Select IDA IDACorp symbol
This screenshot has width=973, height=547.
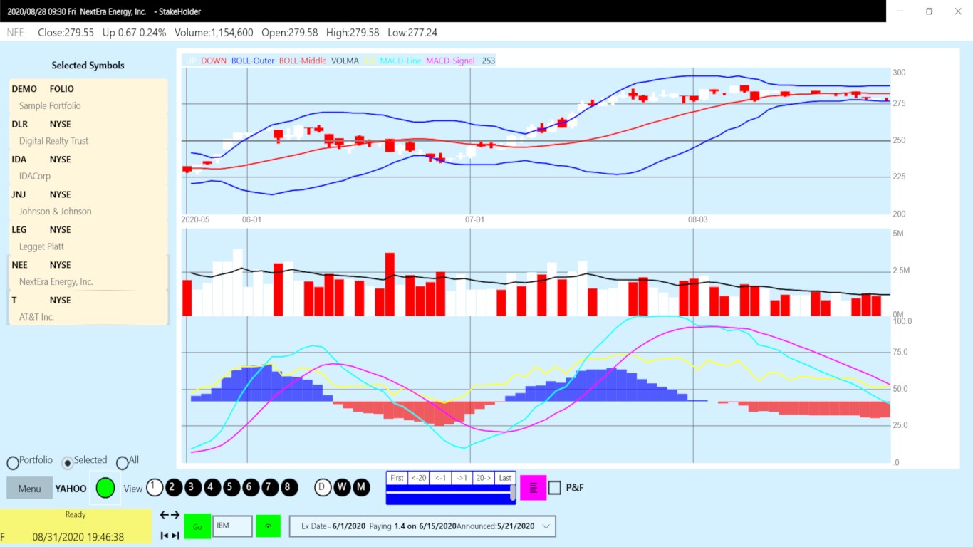click(x=88, y=167)
